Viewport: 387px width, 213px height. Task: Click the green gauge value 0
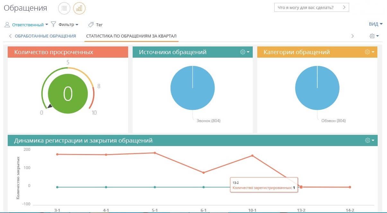coord(68,94)
